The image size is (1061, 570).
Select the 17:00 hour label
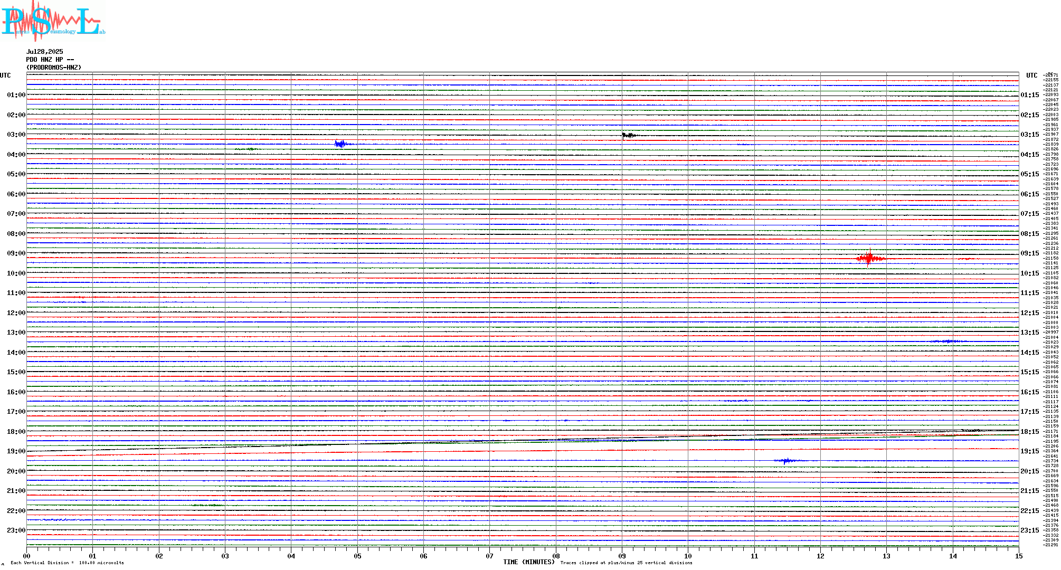(x=16, y=412)
